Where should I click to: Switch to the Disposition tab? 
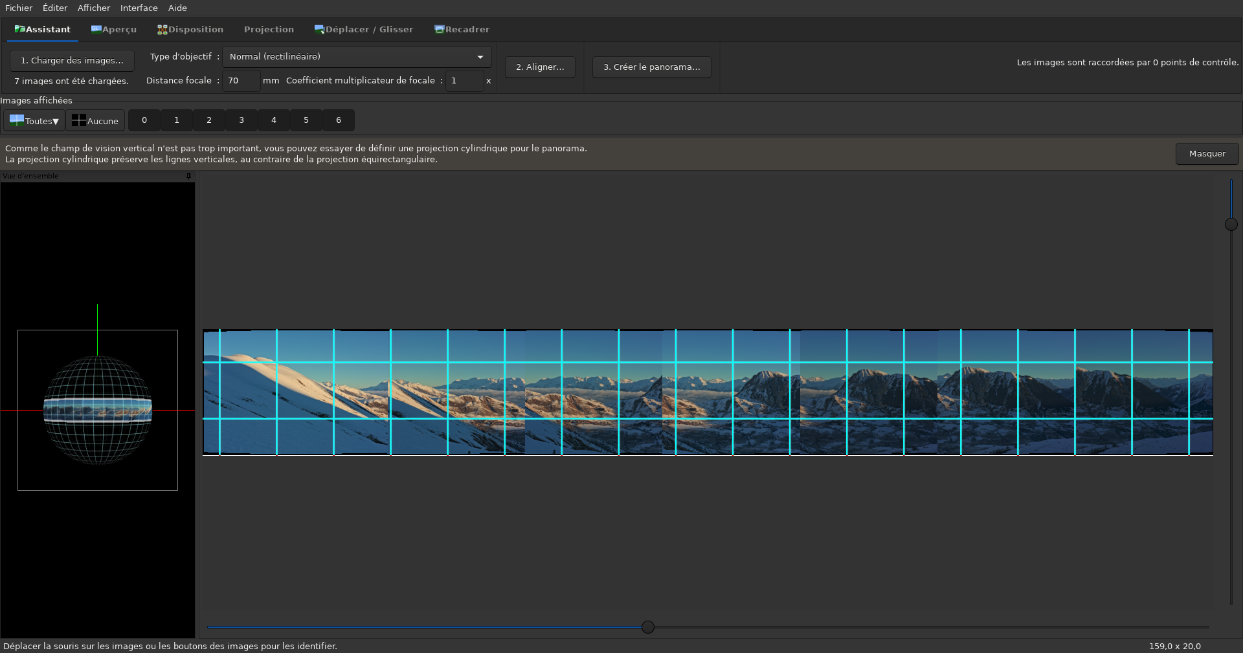(190, 30)
